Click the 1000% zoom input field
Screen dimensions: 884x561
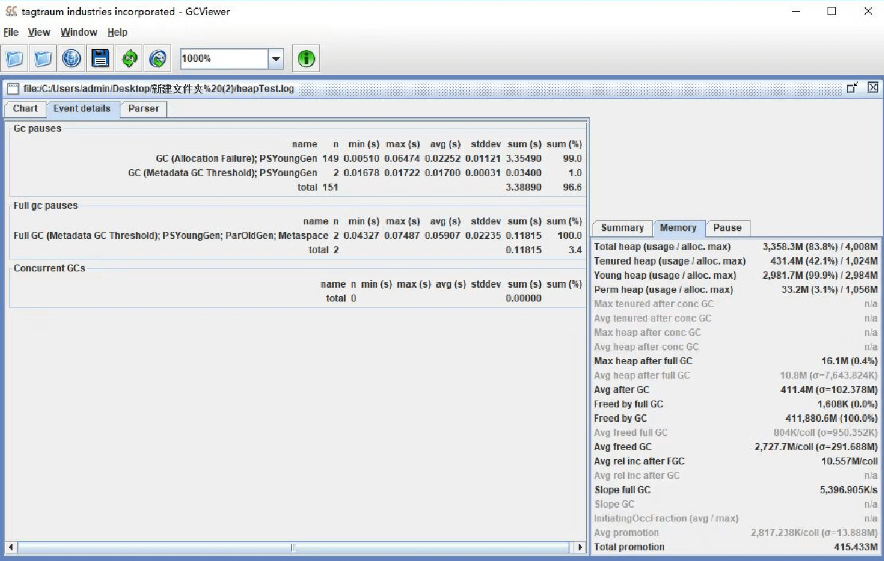(x=224, y=59)
